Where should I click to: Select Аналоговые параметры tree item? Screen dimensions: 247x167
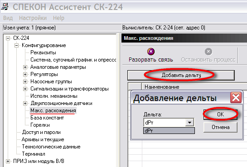tap(58, 67)
